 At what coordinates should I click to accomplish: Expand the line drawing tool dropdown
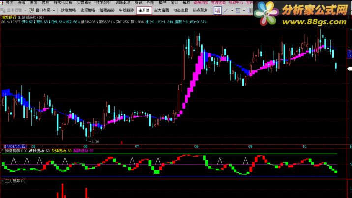point(232,10)
